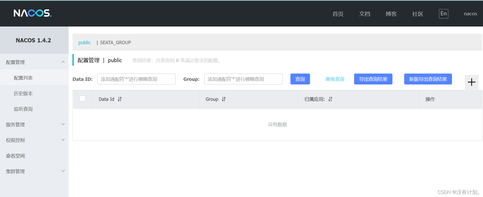Collapse the 配置管理 menu
The image size is (483, 197).
(34, 62)
